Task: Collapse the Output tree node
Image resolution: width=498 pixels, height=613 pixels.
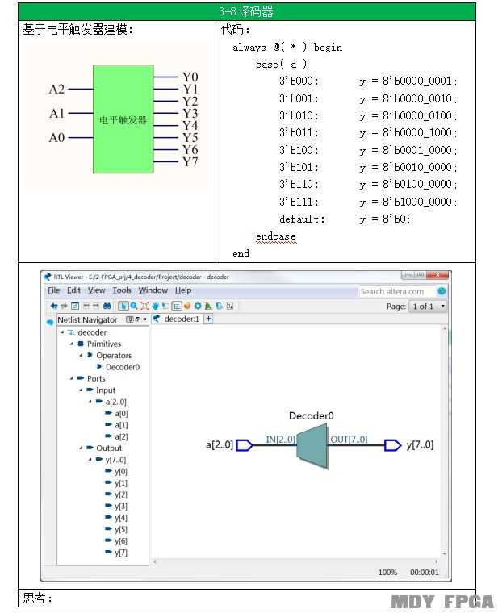Action: coord(81,448)
